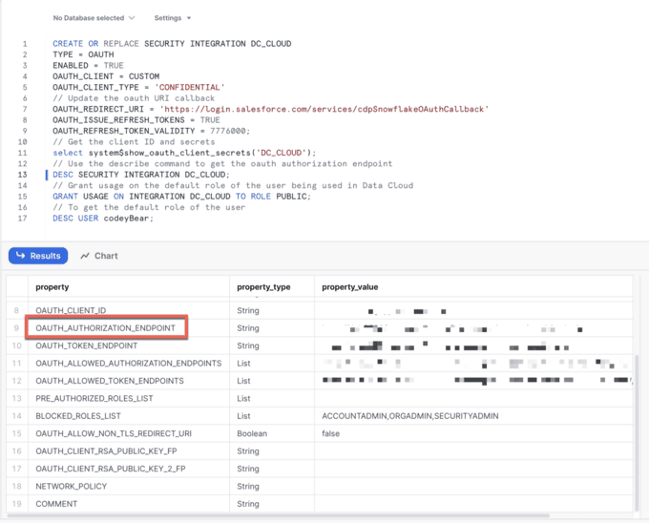649x523 pixels.
Task: Place cursor on DESC SECURITY INTEGRATION line
Action: [141, 175]
